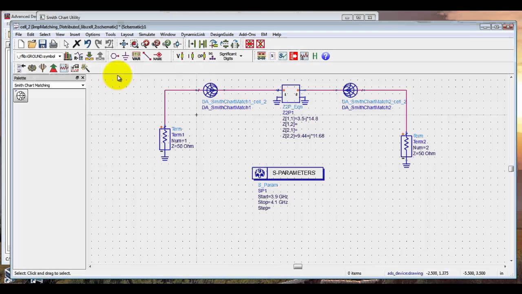The height and width of the screenshot is (294, 522).
Task: Open the Insert menu
Action: tap(75, 34)
